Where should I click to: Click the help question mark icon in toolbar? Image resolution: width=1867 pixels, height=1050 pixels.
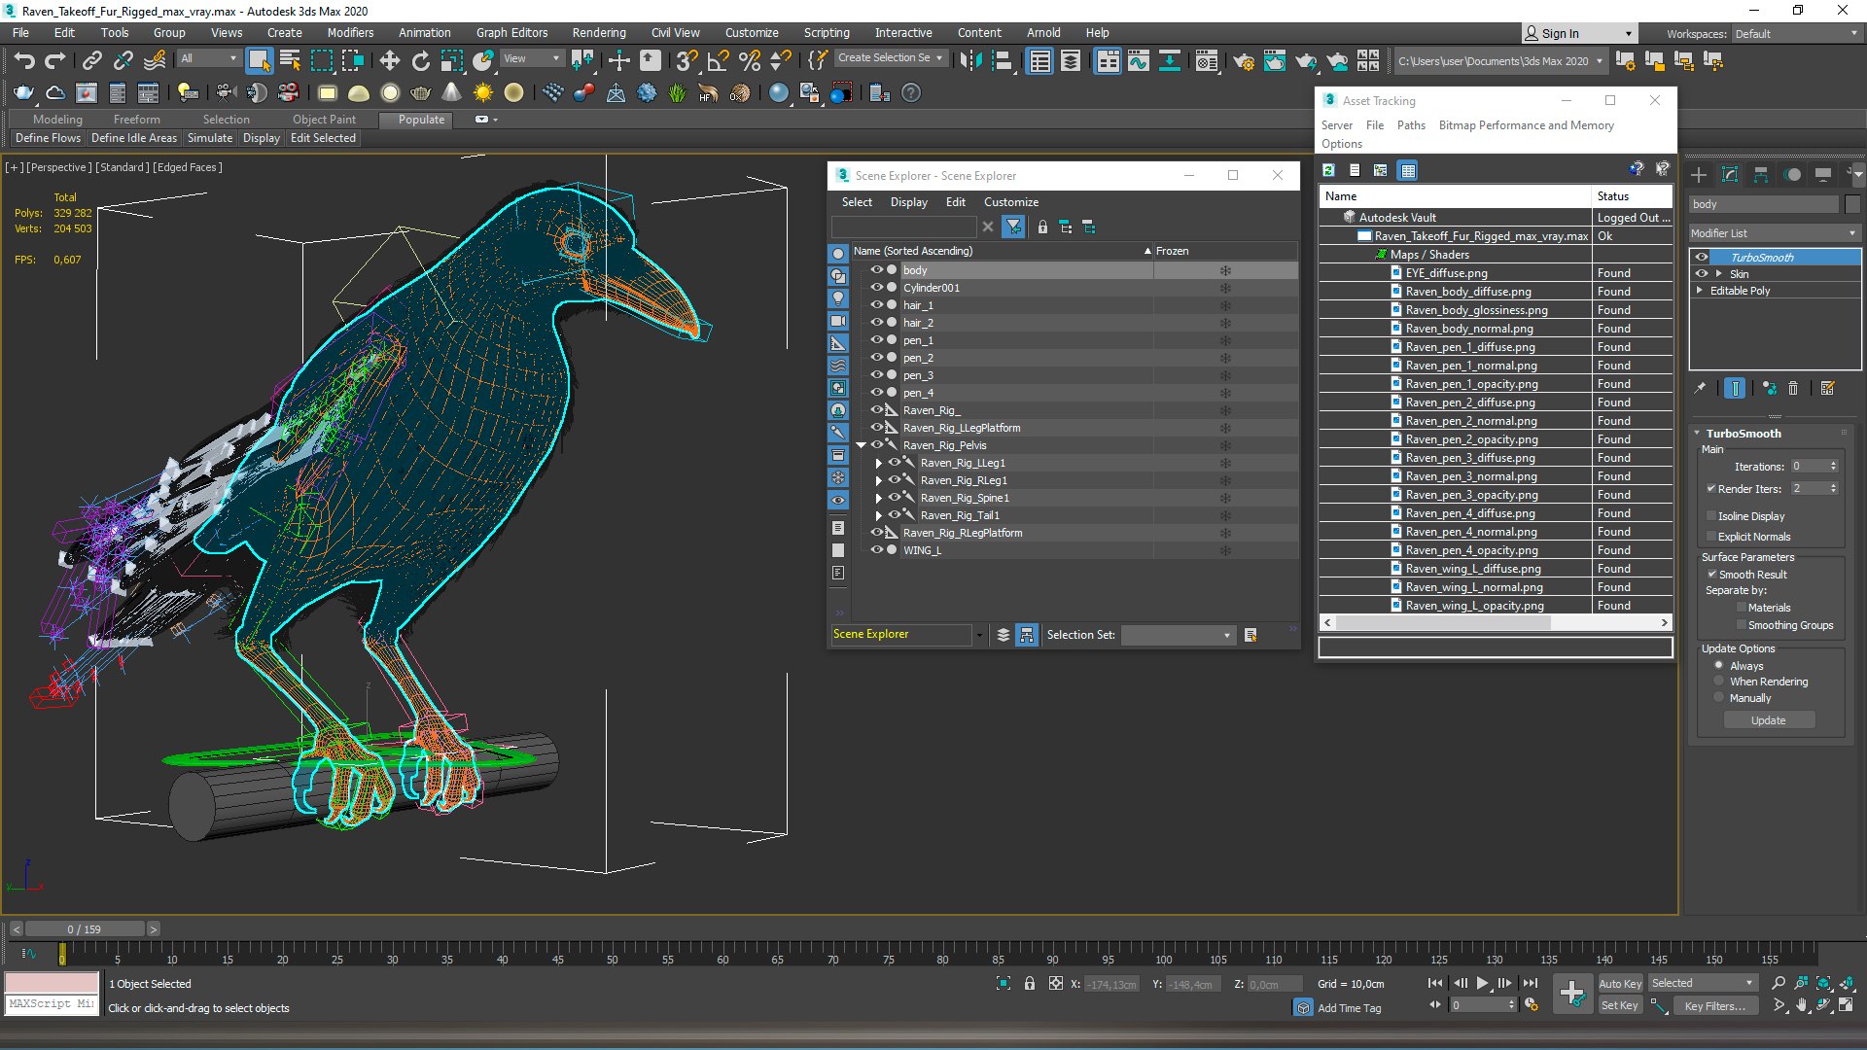click(x=911, y=92)
